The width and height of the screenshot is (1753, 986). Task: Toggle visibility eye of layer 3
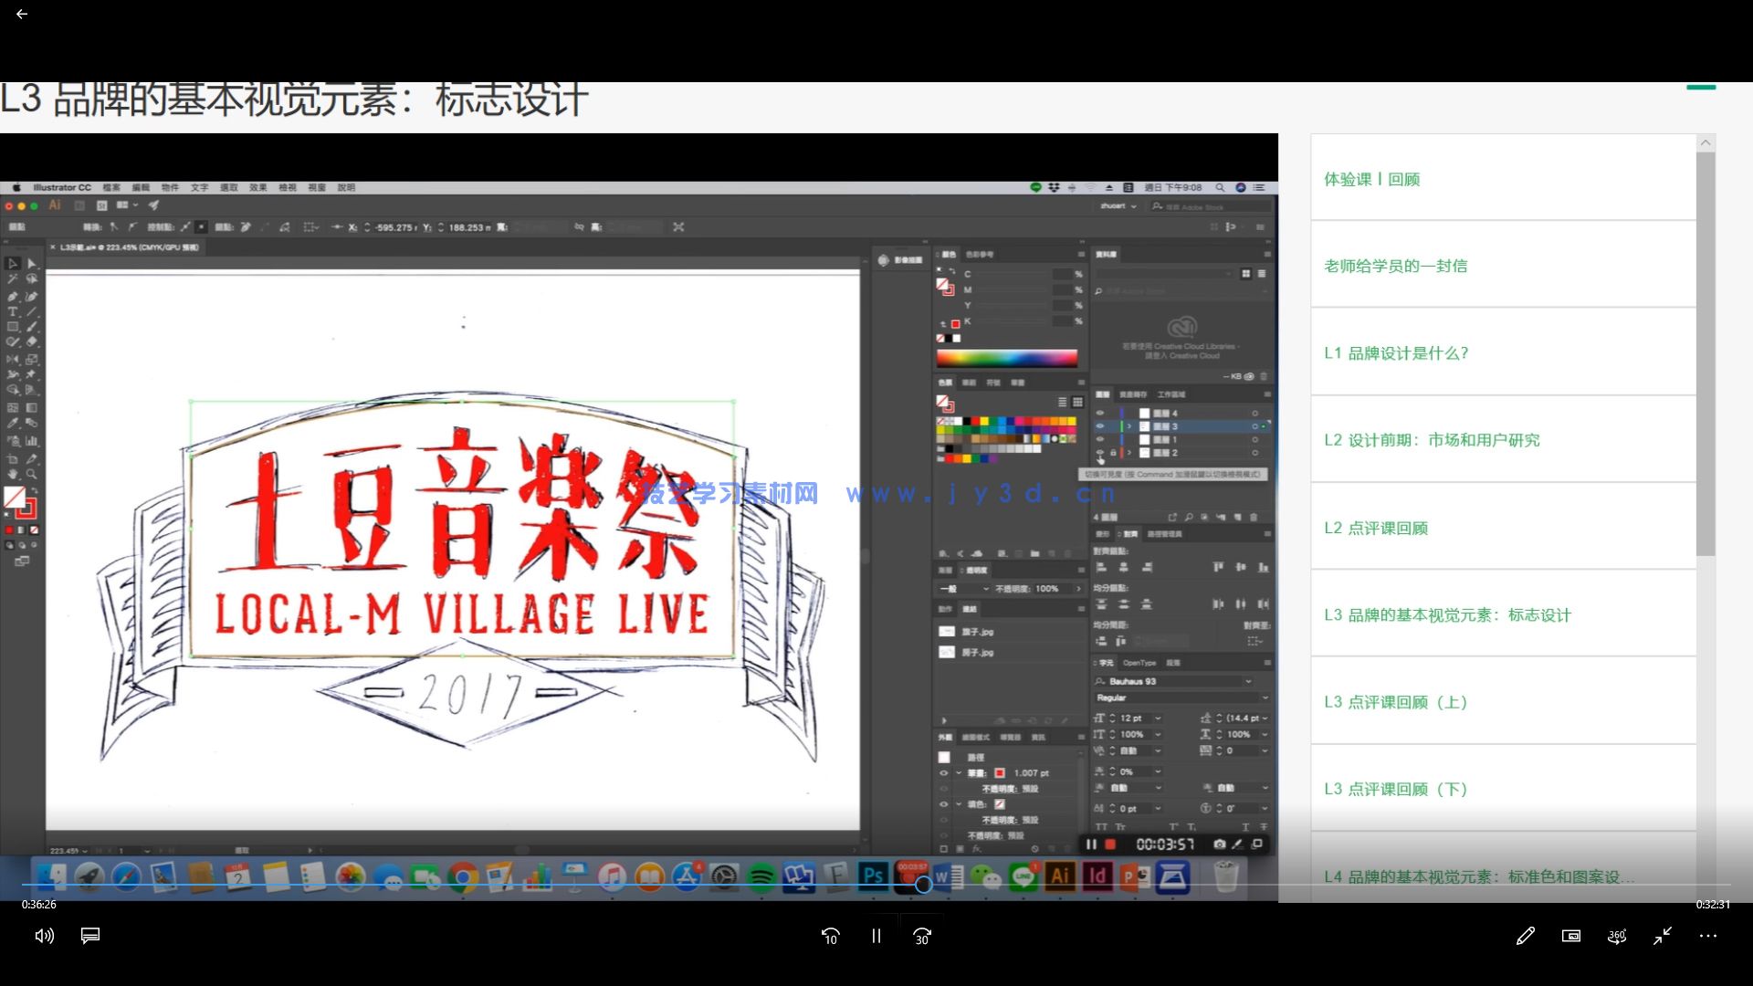pyautogui.click(x=1100, y=426)
